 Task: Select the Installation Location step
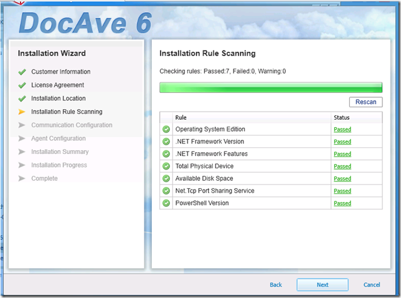click(x=59, y=99)
